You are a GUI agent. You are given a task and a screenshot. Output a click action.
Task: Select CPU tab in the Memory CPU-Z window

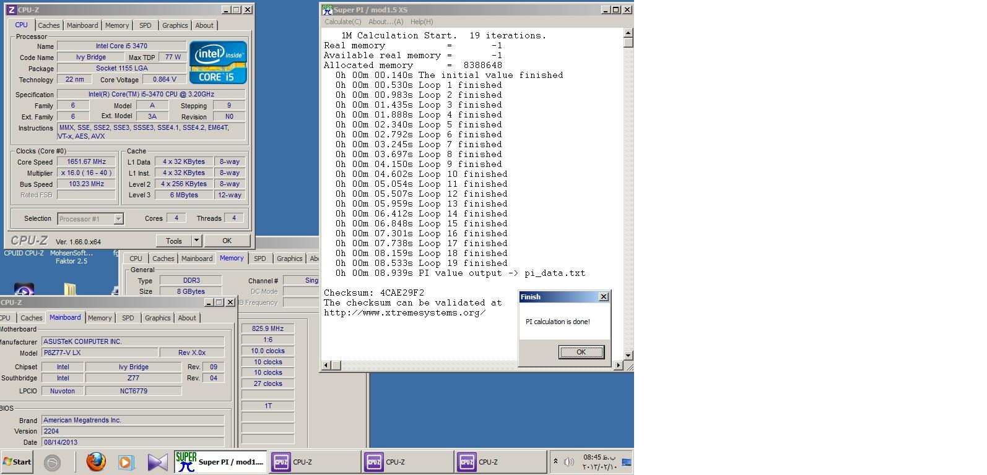click(136, 259)
